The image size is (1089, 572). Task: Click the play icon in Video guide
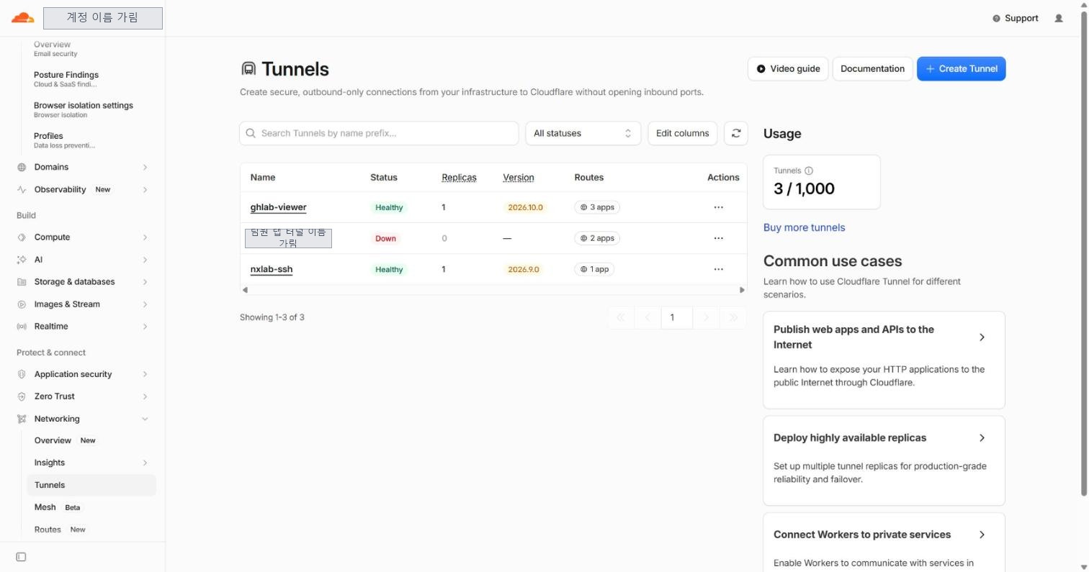(x=761, y=69)
